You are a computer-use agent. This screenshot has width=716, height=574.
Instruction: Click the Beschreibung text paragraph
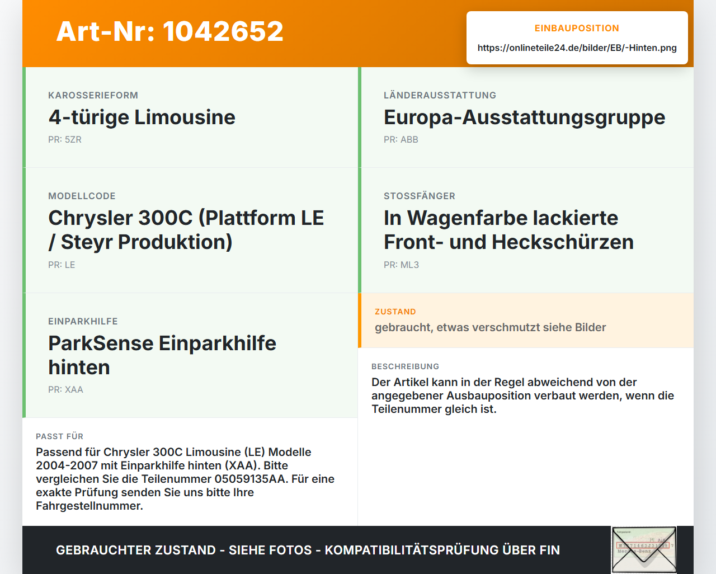[522, 396]
